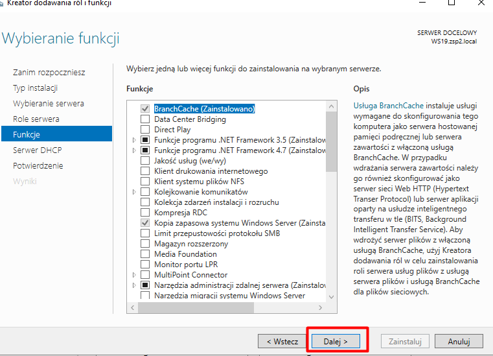
Task: Click the Dalej button
Action: 336,341
